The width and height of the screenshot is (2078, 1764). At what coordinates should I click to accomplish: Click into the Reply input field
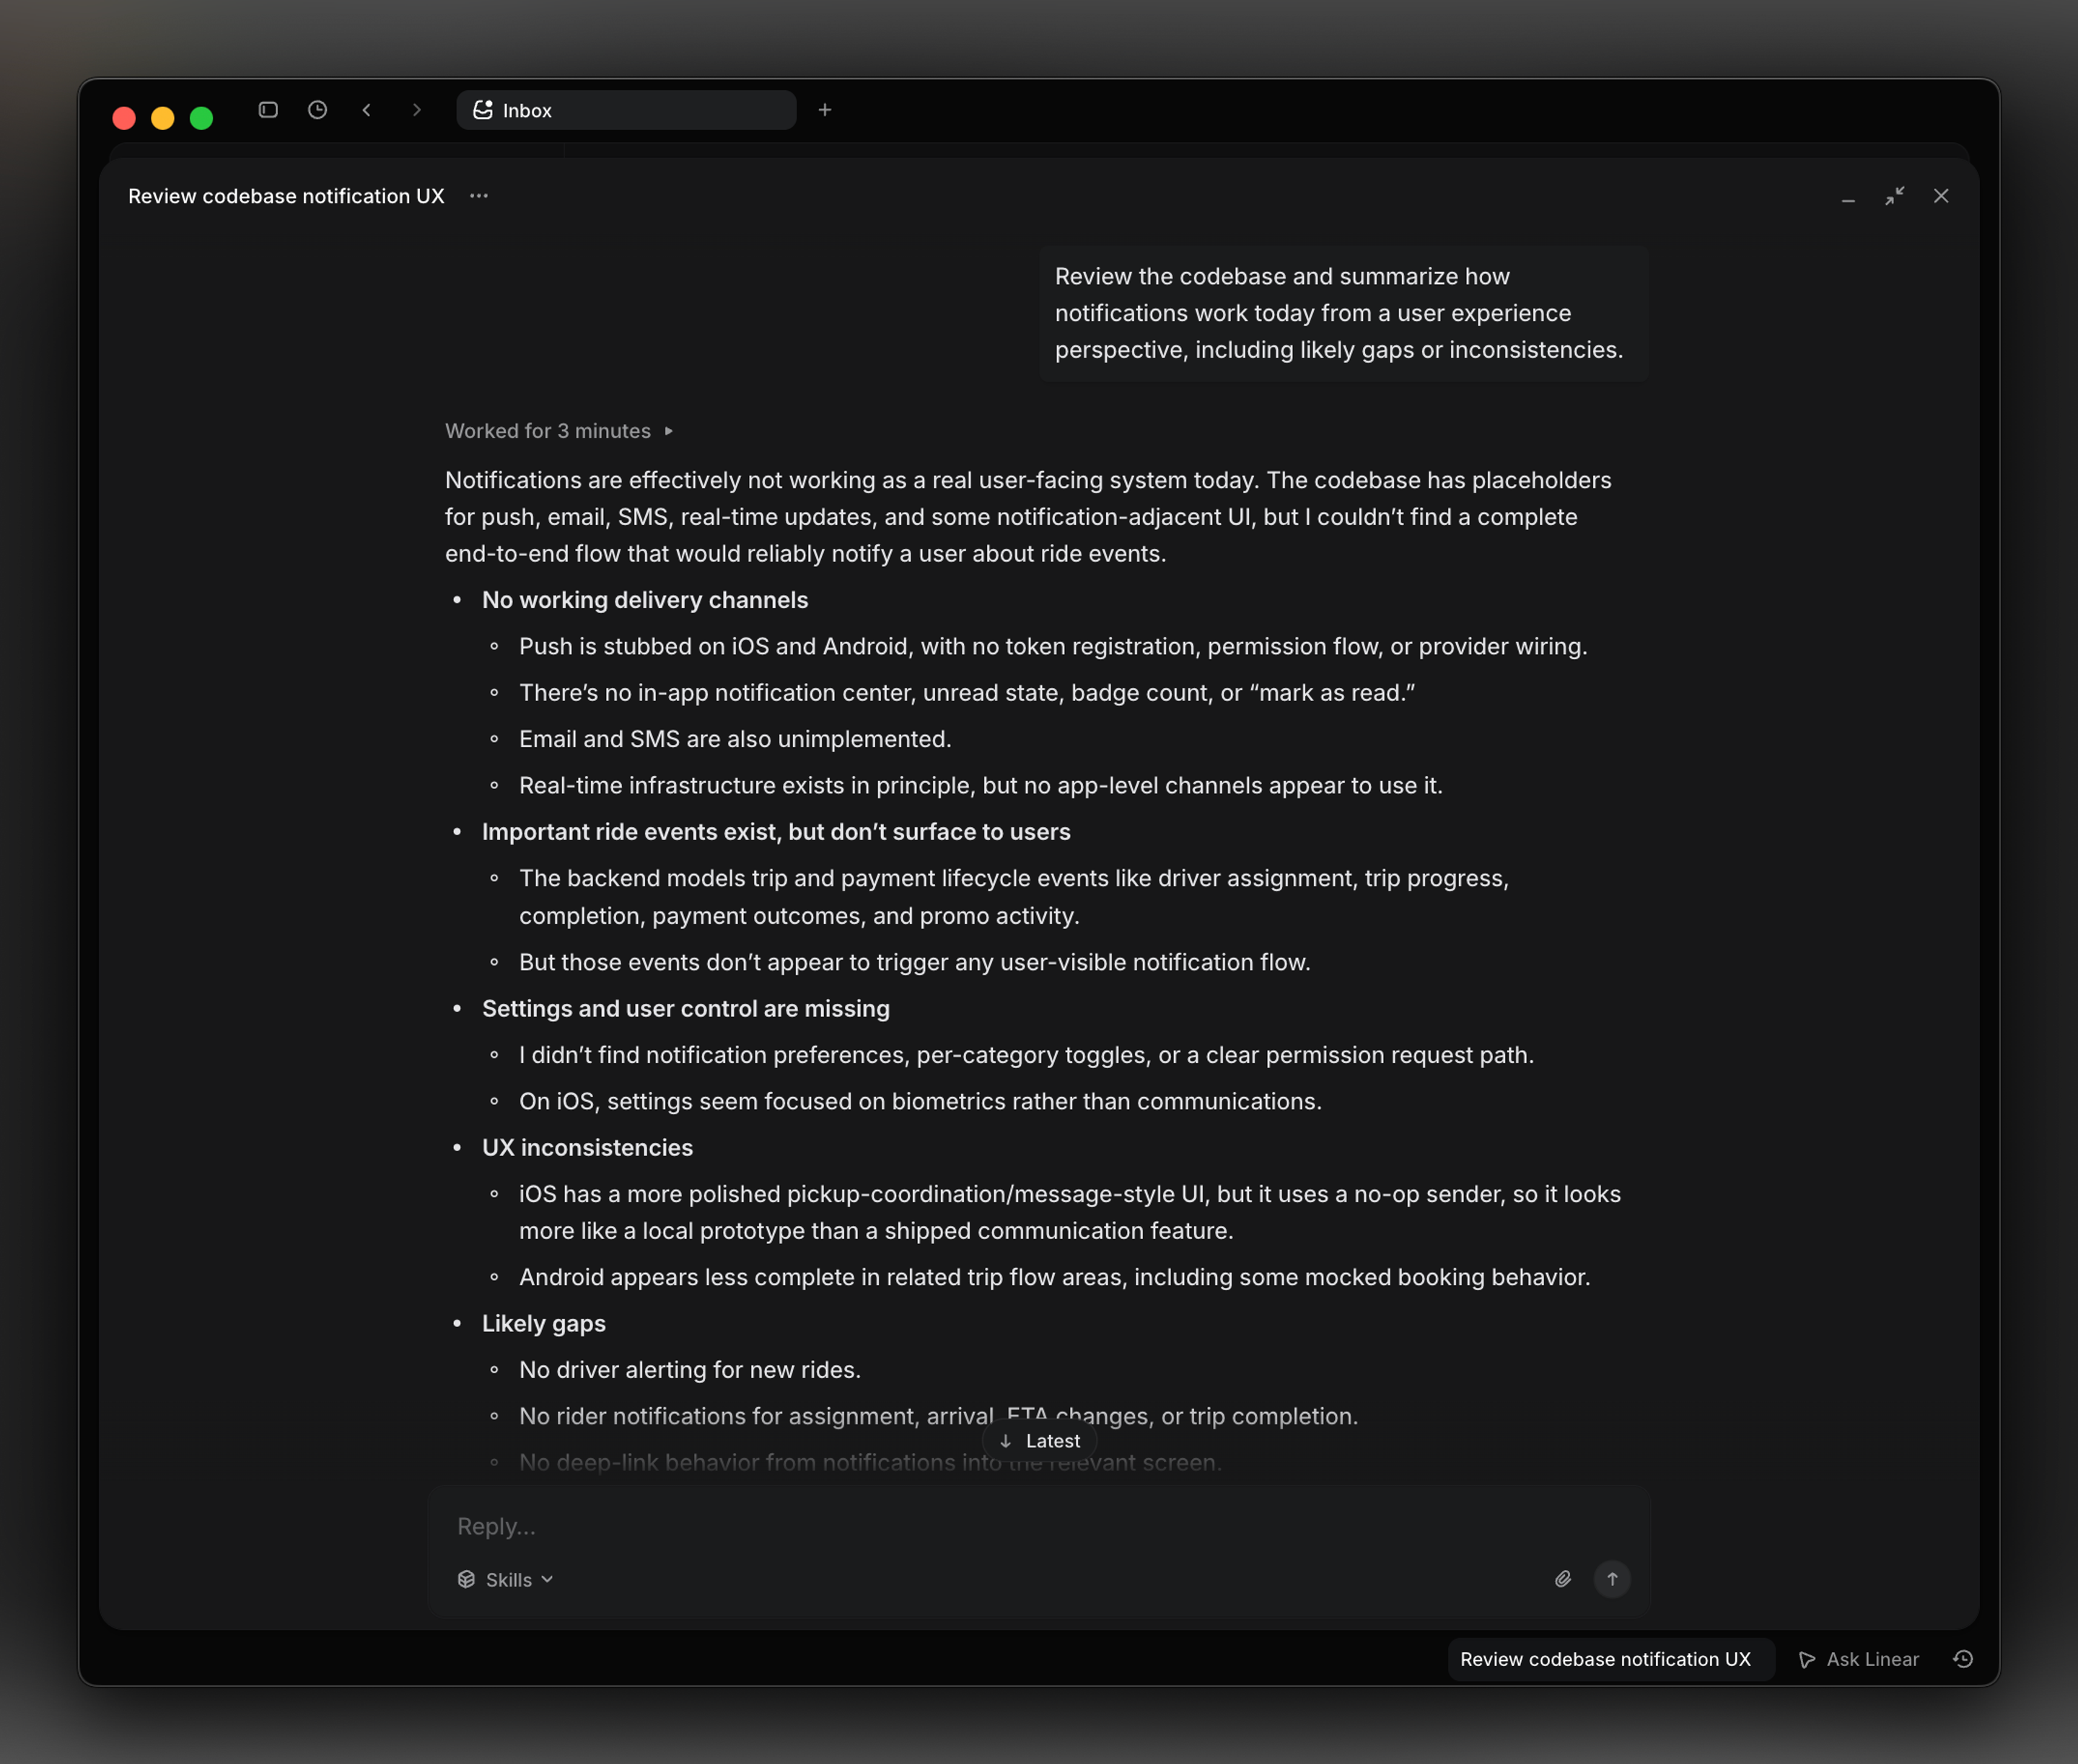pyautogui.click(x=1038, y=1526)
